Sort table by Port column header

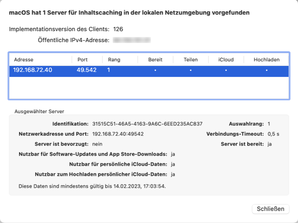click(83, 60)
